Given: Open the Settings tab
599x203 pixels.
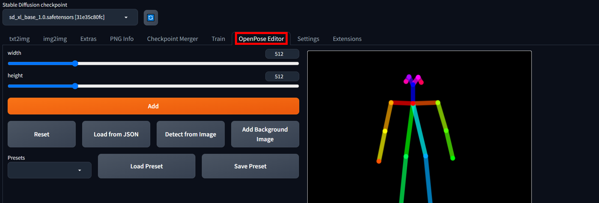Looking at the screenshot, I should point(308,39).
